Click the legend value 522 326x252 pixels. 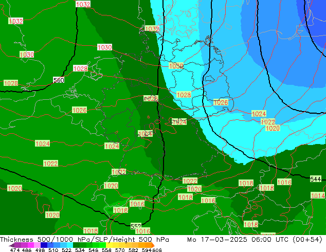coord(66,250)
